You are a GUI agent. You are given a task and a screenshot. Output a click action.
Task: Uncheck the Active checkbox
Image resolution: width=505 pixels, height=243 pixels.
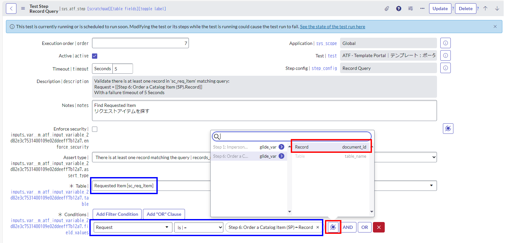click(95, 56)
